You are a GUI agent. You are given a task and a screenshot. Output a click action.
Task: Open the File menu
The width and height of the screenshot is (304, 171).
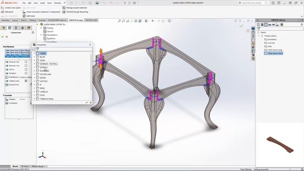[24, 3]
